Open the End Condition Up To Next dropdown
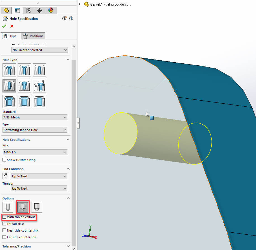 pos(39,176)
